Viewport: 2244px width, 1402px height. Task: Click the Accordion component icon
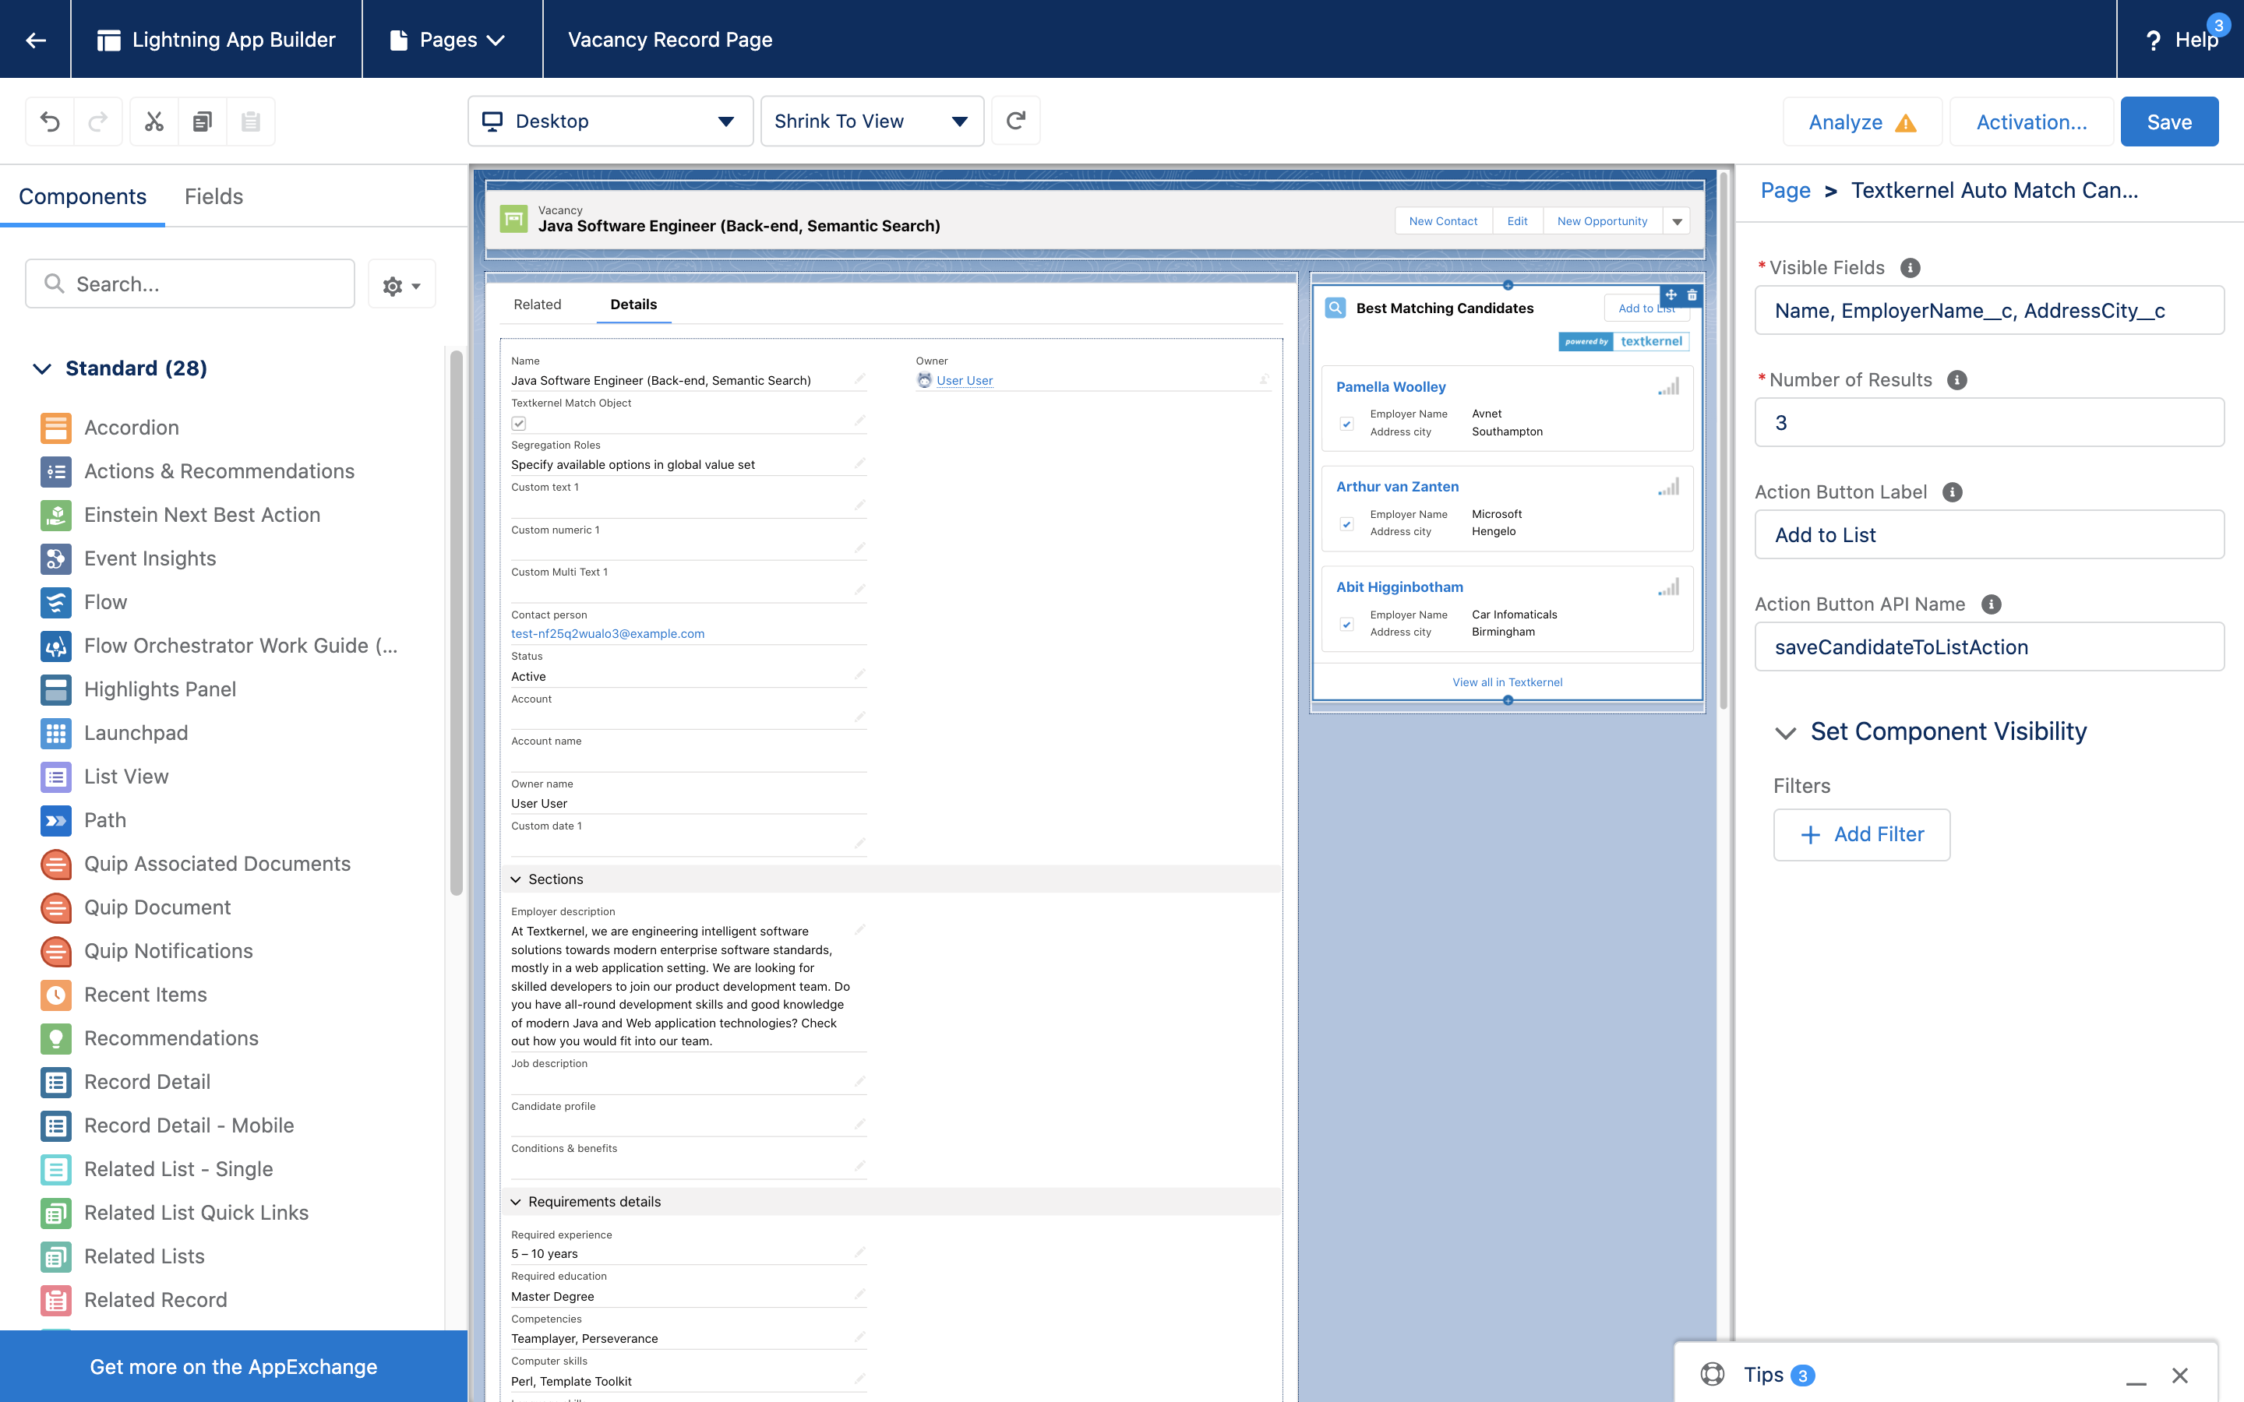[55, 428]
